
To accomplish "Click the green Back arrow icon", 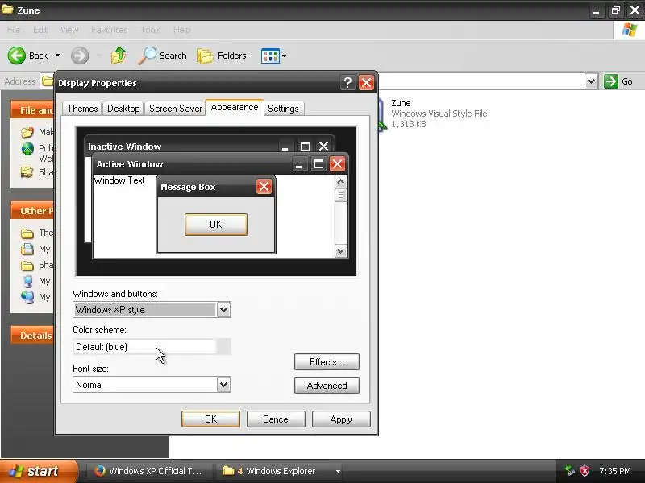I will 16,56.
